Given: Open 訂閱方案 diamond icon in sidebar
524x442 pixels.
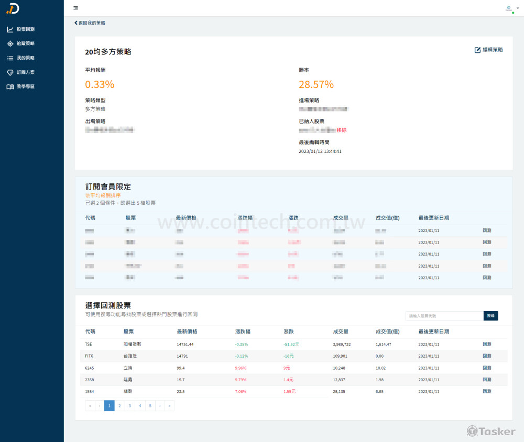Looking at the screenshot, I should coord(10,72).
